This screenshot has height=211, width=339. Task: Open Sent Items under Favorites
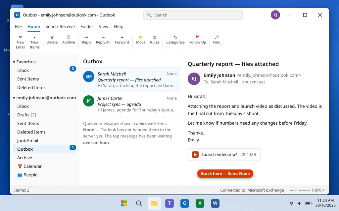pos(45,79)
